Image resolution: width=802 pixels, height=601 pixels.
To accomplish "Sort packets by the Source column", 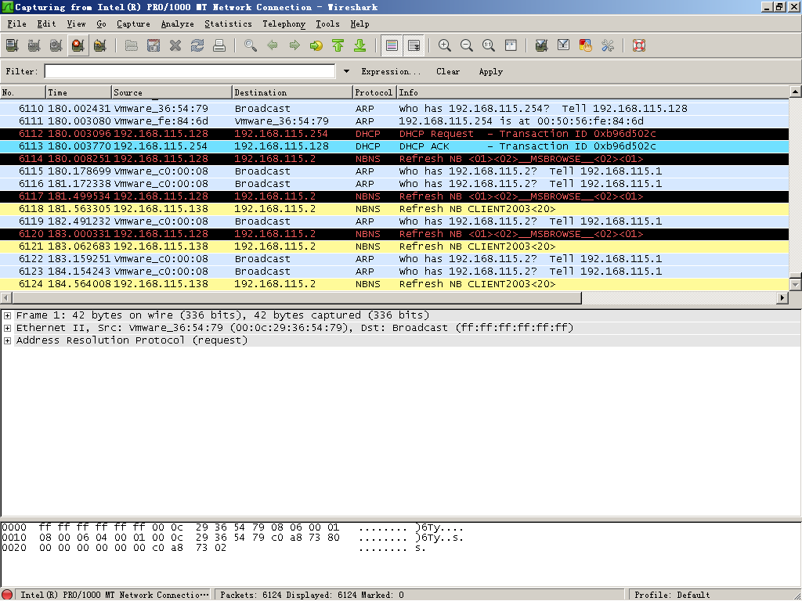I will [172, 92].
